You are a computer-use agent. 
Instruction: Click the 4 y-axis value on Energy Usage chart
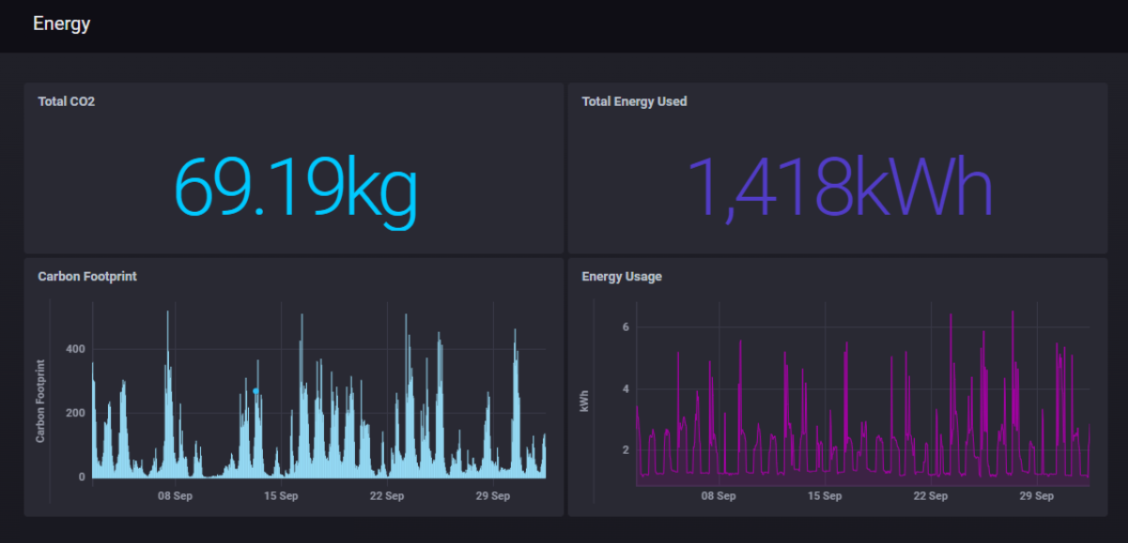tap(626, 388)
